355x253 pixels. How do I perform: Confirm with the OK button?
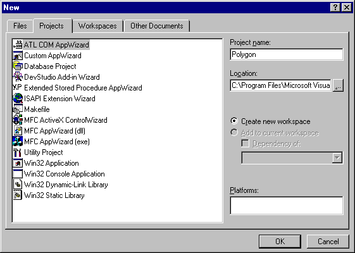pyautogui.click(x=280, y=242)
